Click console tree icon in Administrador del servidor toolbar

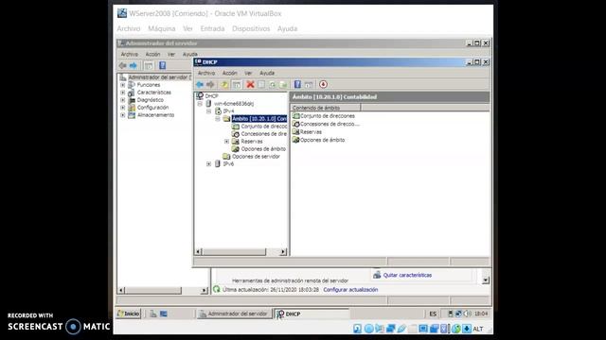click(149, 65)
